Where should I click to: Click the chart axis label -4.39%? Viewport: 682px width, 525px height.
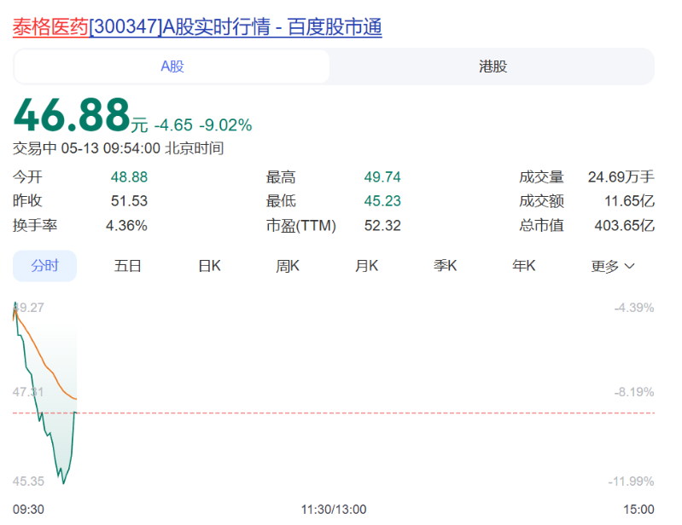pyautogui.click(x=634, y=308)
